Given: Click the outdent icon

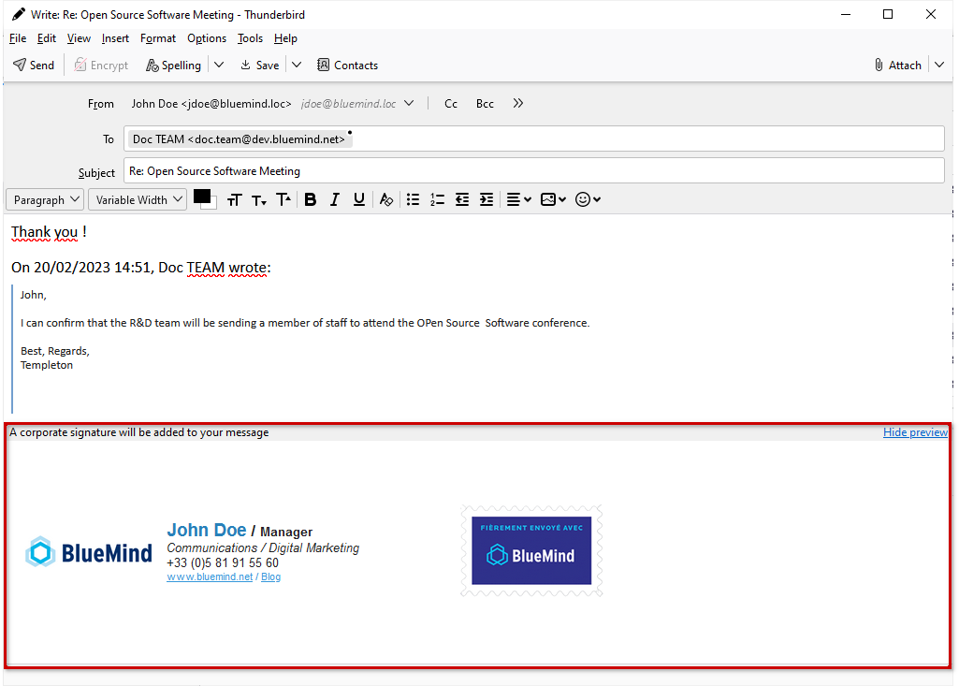Looking at the screenshot, I should pyautogui.click(x=461, y=199).
